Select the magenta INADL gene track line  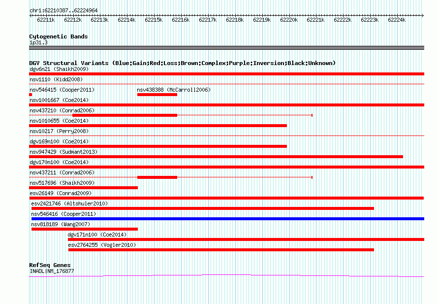(x=226, y=276)
